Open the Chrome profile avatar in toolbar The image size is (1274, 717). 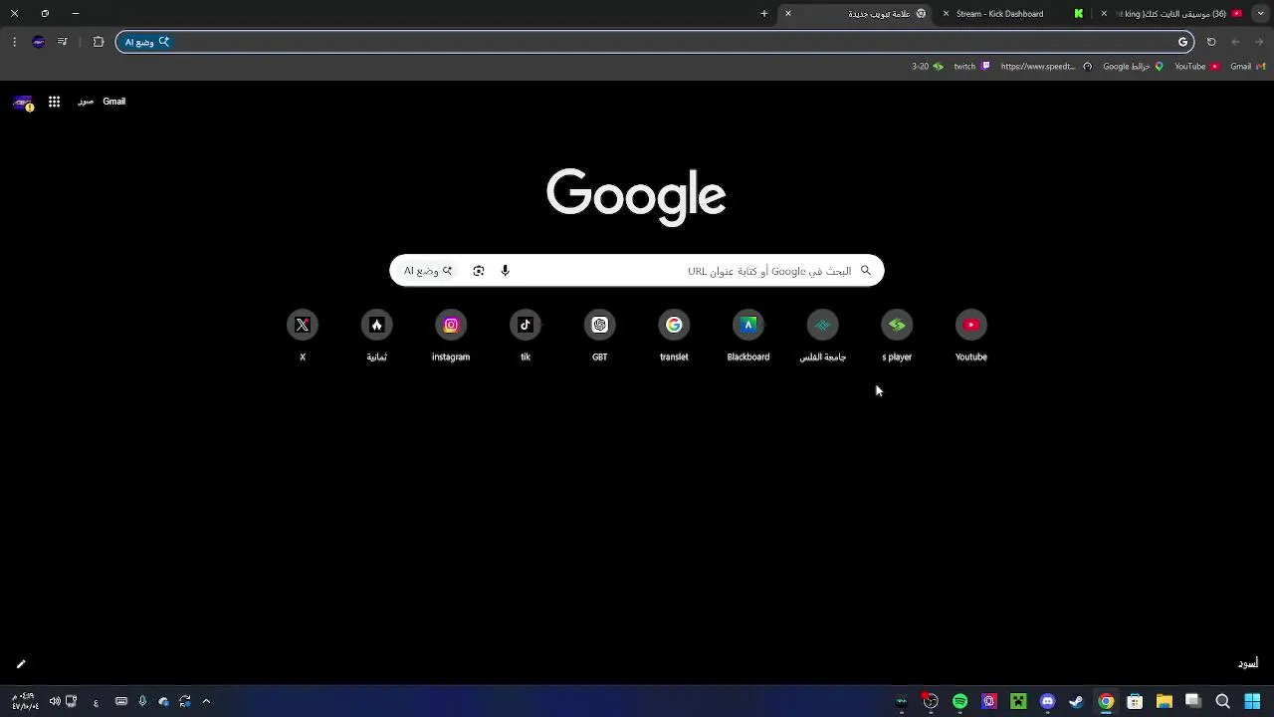(x=39, y=42)
